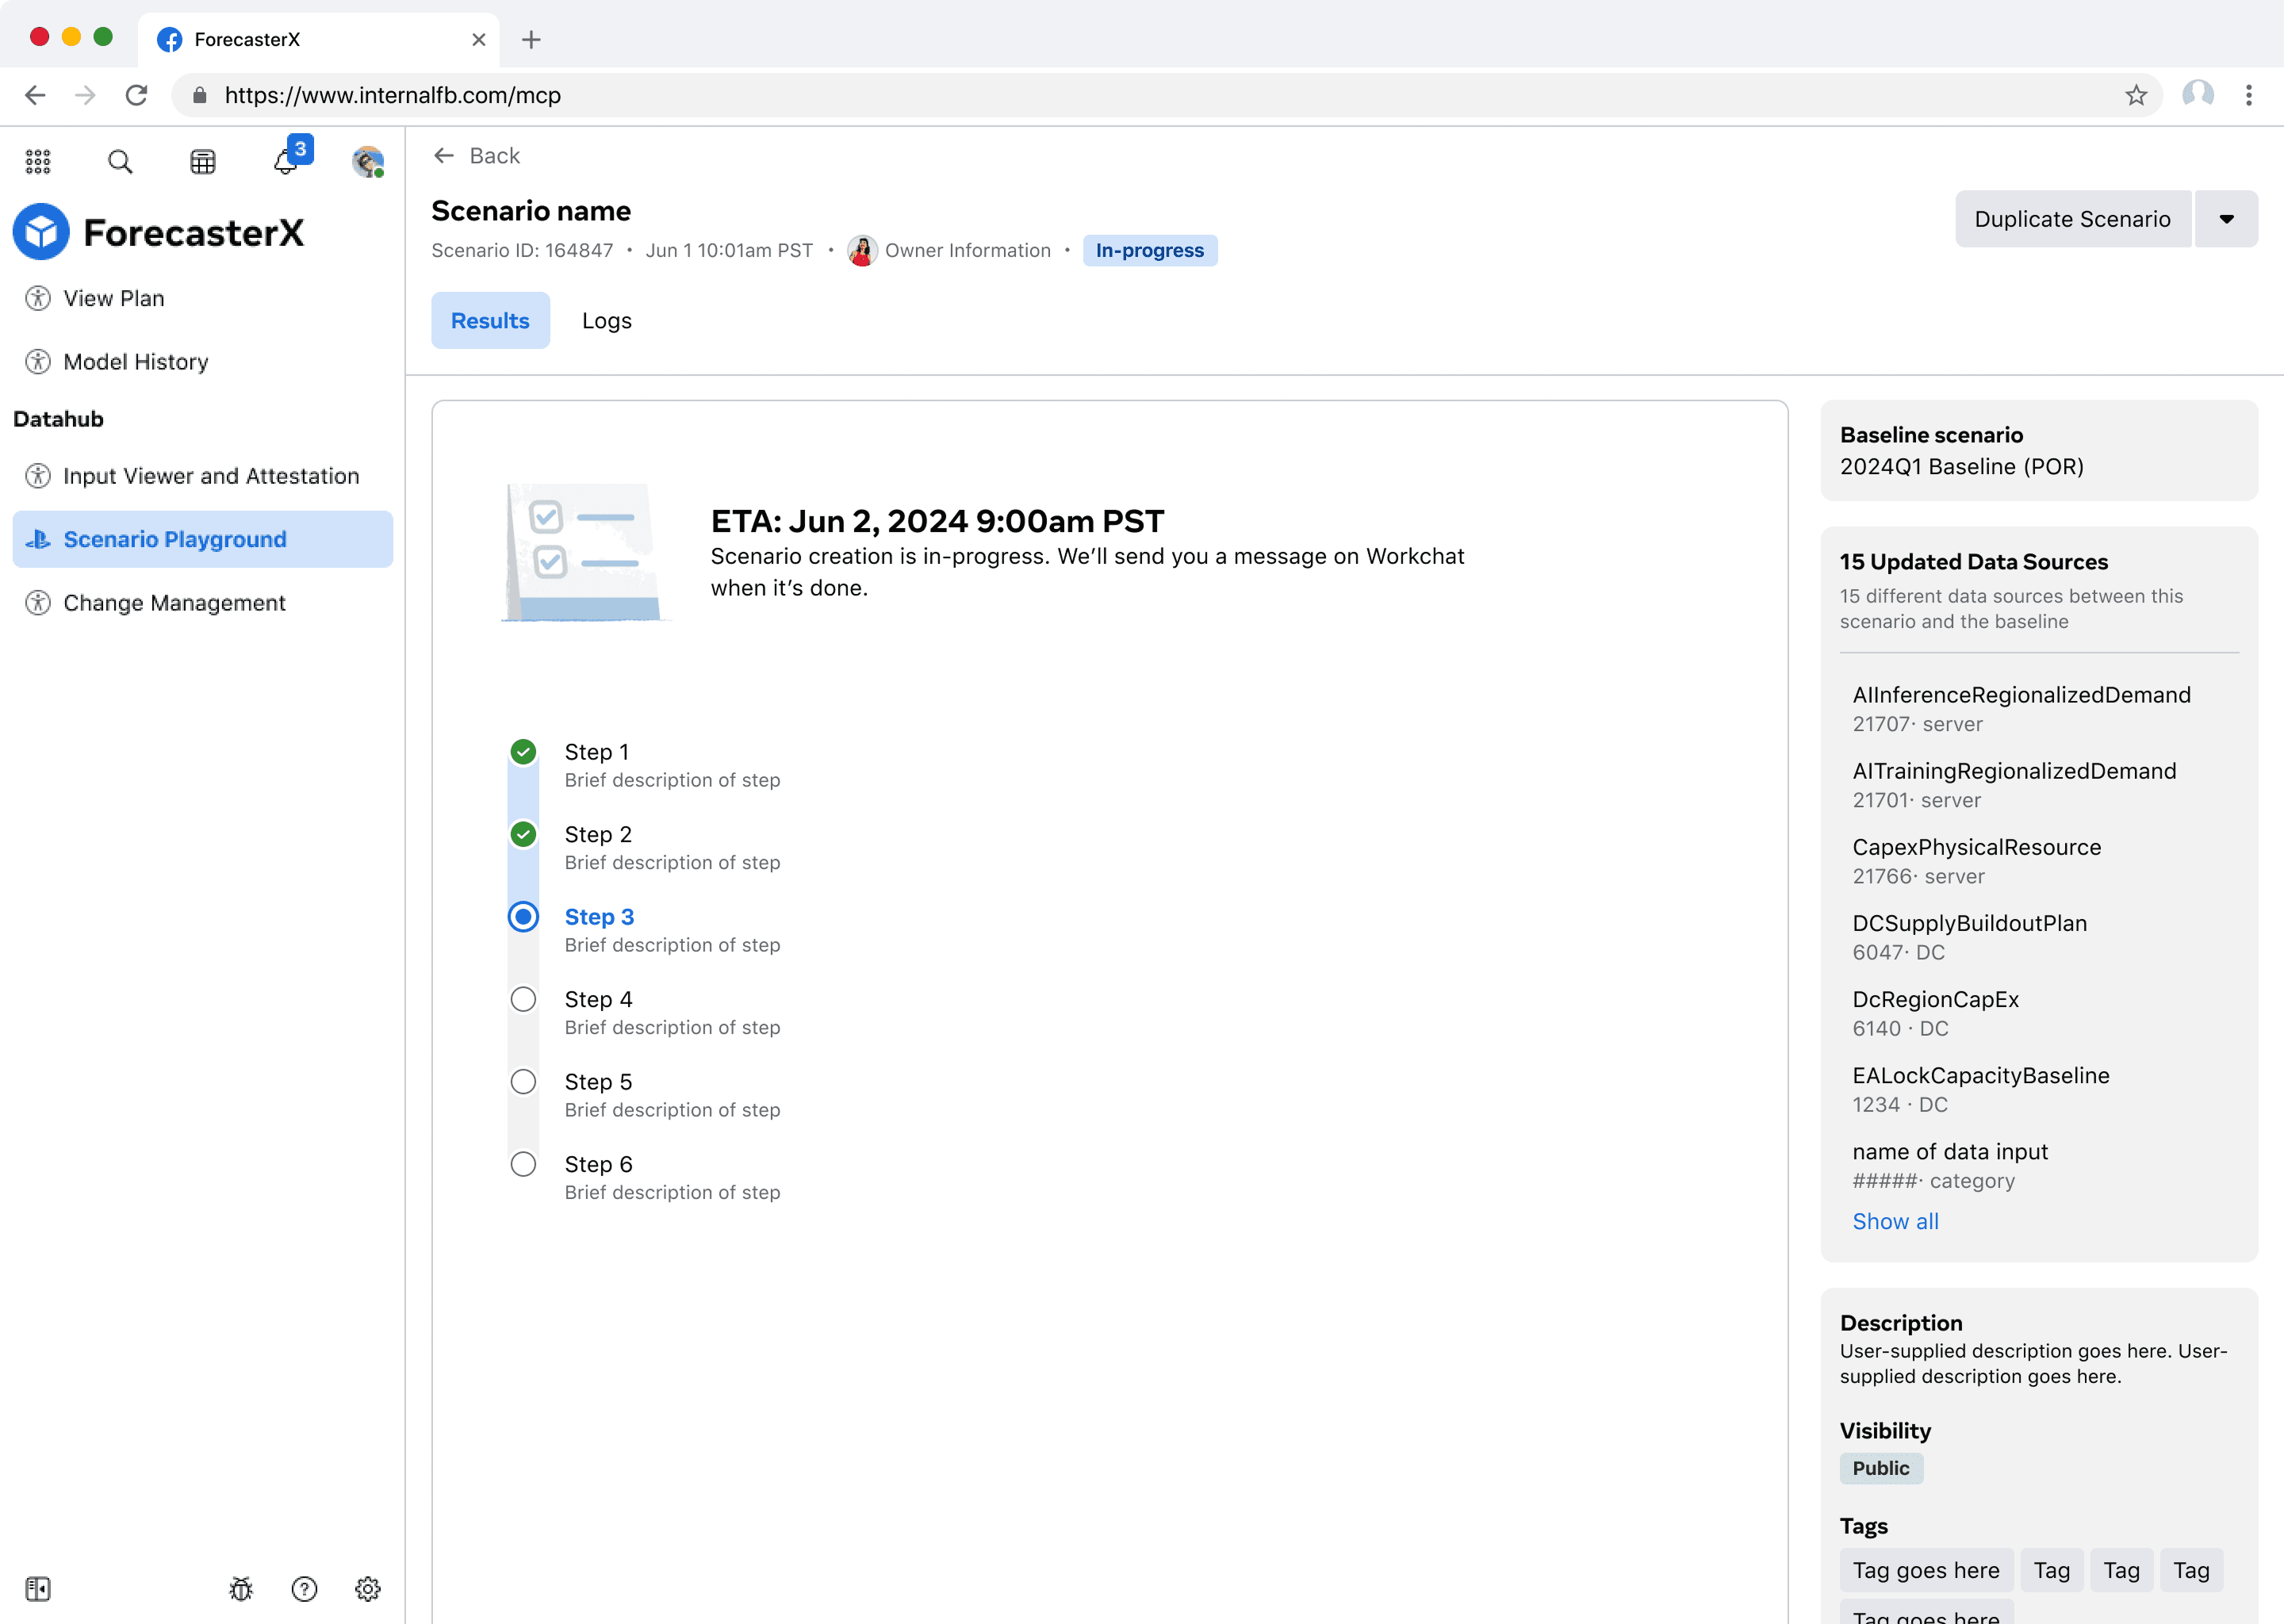Click the View Plan item icon

click(x=38, y=298)
